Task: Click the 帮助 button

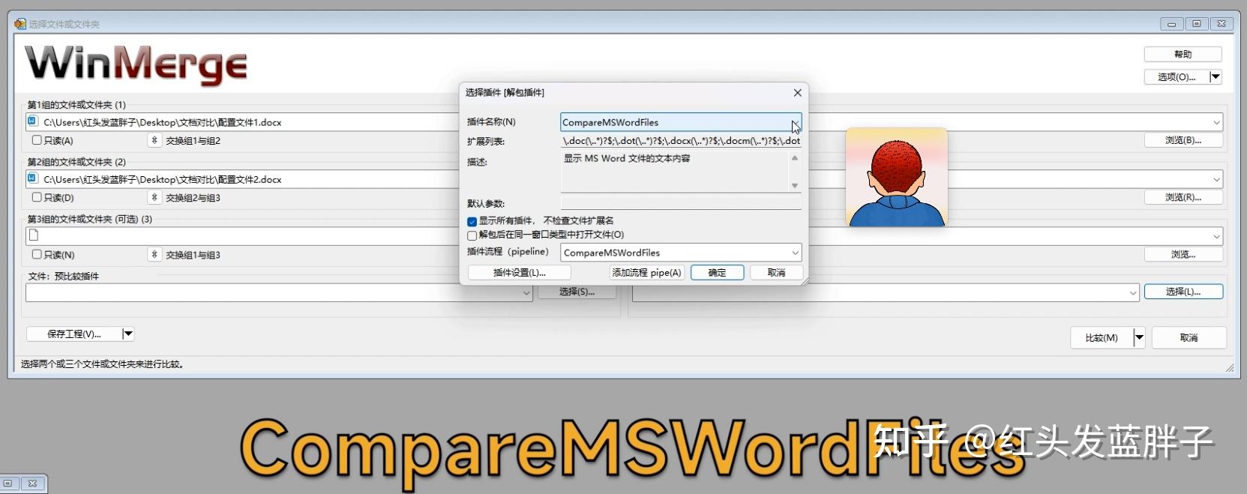Action: (1183, 54)
